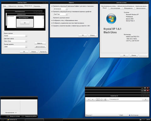Click the Завершение работы (Shut down) icon in the Start menu
The width and height of the screenshot is (151, 121).
(x=23, y=116)
